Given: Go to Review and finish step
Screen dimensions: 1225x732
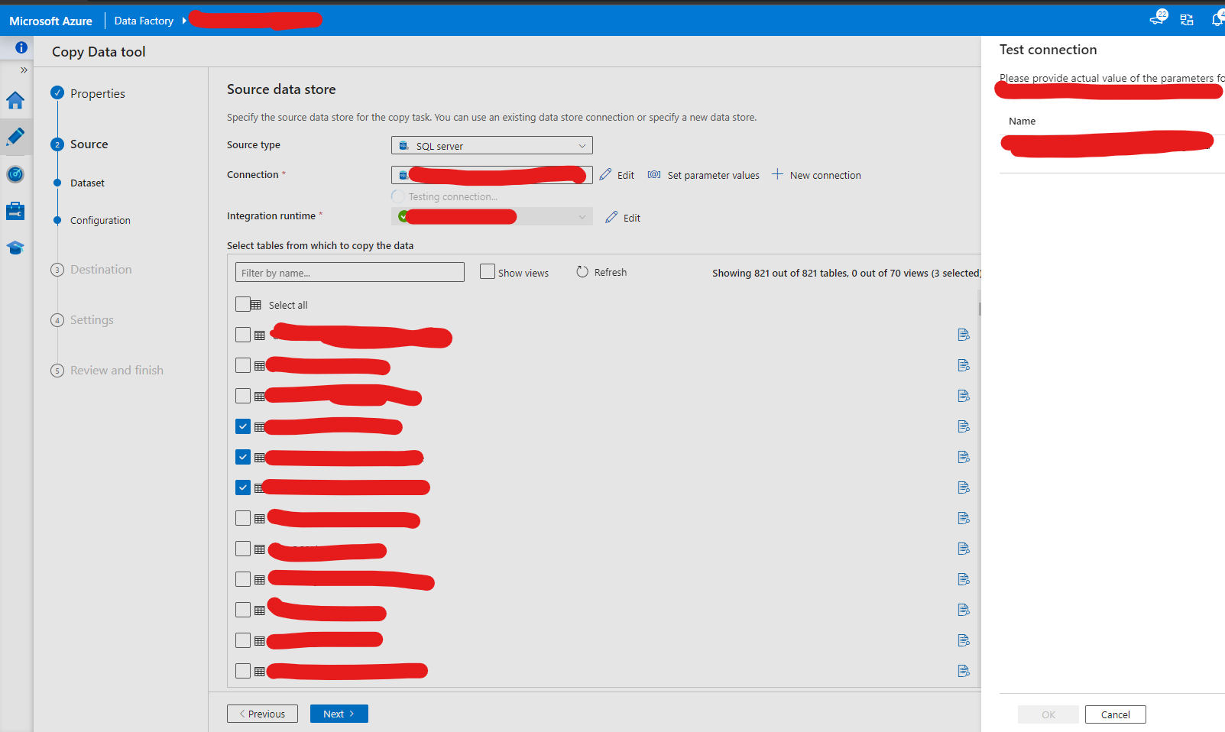Looking at the screenshot, I should pyautogui.click(x=117, y=370).
